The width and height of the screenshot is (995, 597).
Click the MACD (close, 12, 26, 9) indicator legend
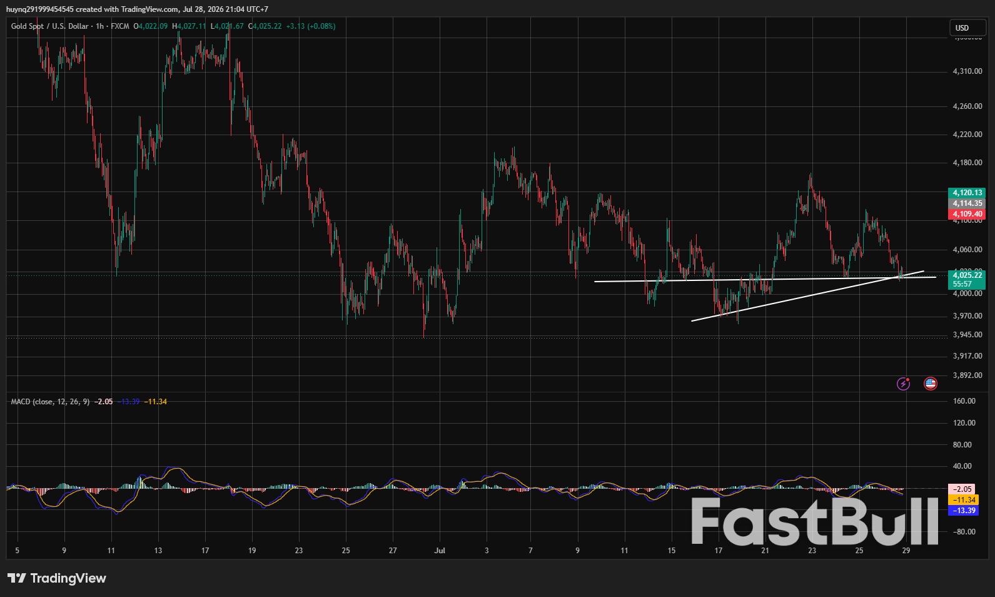click(50, 402)
